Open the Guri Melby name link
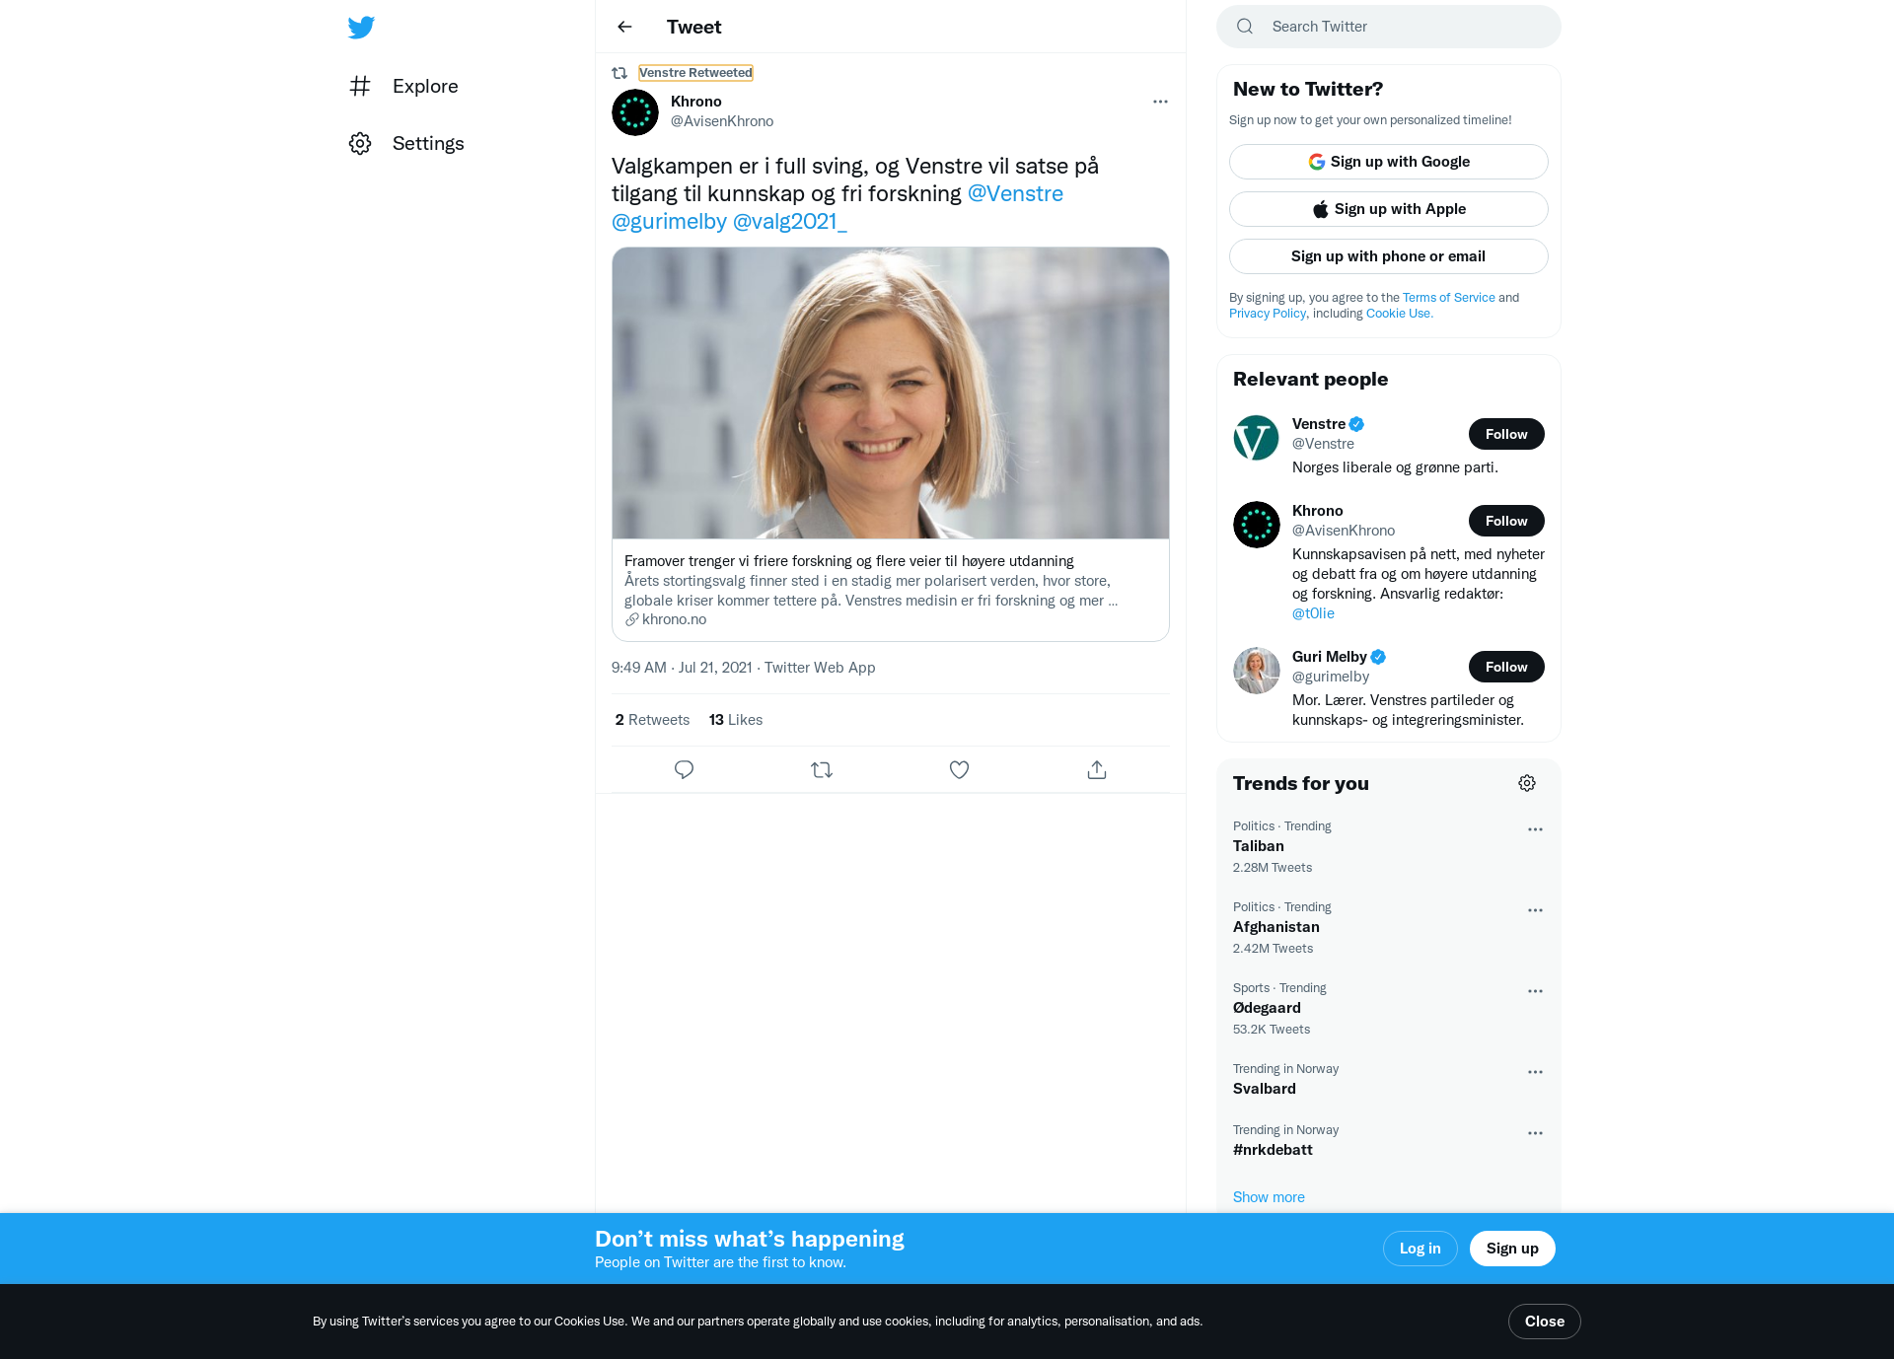This screenshot has width=1894, height=1359. click(1330, 657)
